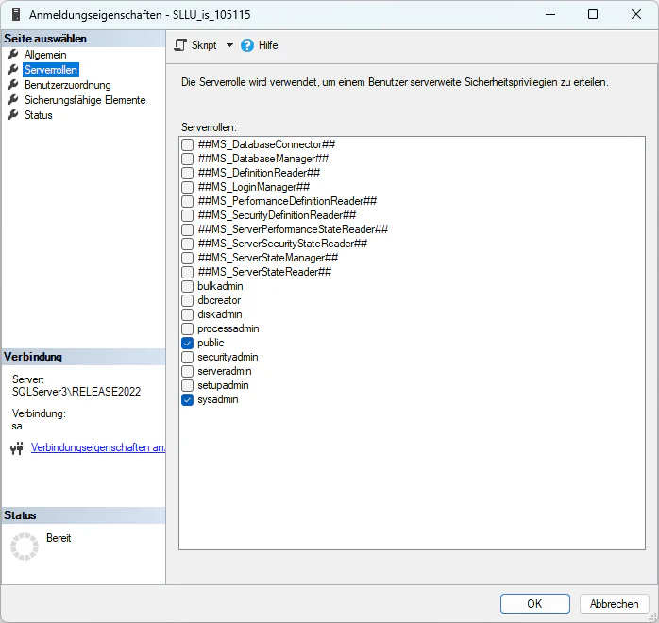Toggle the bulkadmin role checkbox
This screenshot has width=659, height=623.
click(x=188, y=286)
